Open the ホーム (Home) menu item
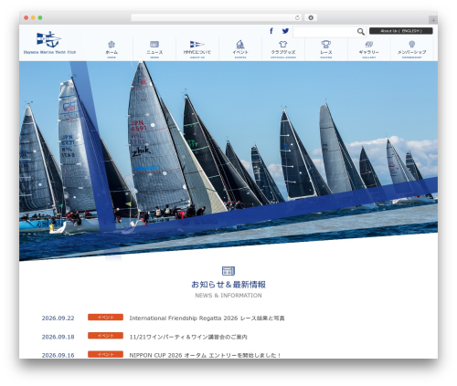The image size is (457, 386). pos(112,49)
